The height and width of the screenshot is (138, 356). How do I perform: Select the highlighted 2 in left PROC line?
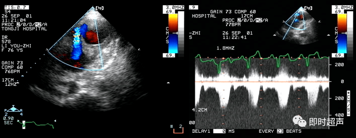tap(19, 24)
